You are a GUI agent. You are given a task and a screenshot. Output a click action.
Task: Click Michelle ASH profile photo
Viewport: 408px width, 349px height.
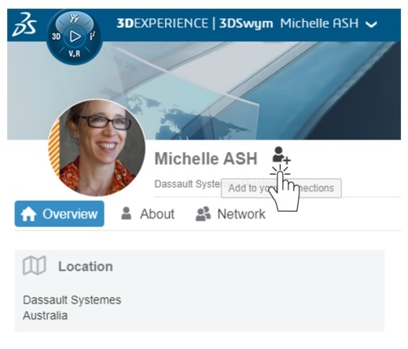pyautogui.click(x=97, y=147)
